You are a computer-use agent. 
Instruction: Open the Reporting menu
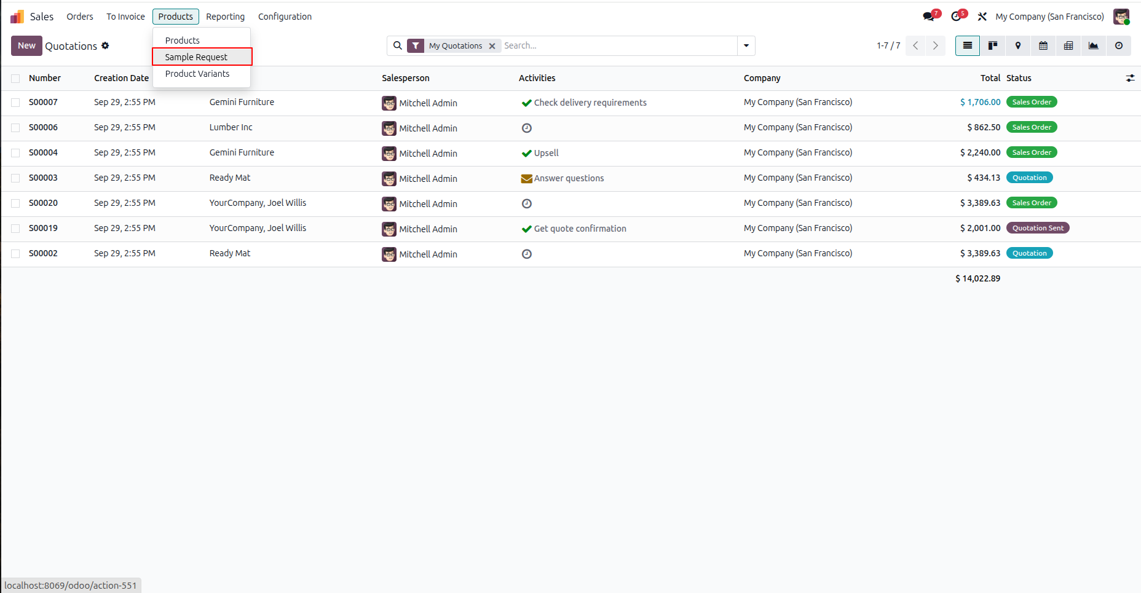(225, 17)
